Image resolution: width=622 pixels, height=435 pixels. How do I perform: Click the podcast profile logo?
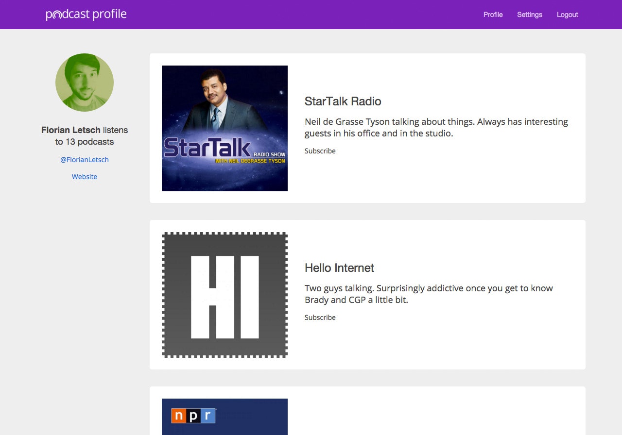point(86,15)
